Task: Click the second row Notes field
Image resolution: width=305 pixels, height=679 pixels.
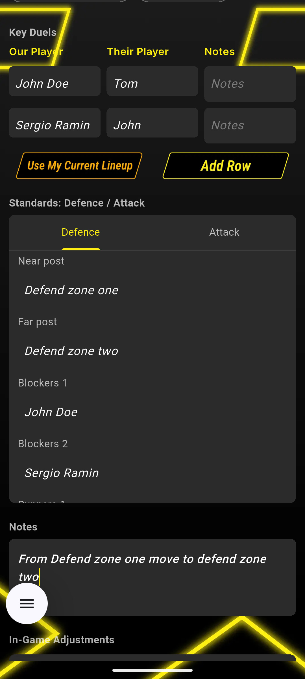Action: [x=250, y=125]
